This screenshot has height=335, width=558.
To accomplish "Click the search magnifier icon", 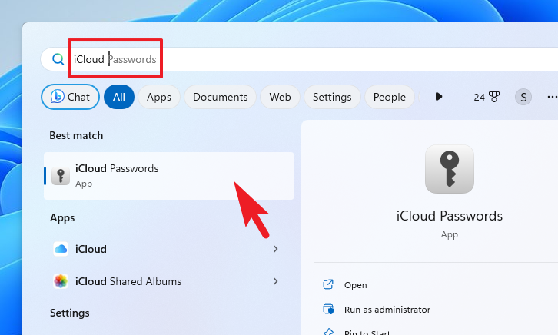I will pyautogui.click(x=58, y=59).
